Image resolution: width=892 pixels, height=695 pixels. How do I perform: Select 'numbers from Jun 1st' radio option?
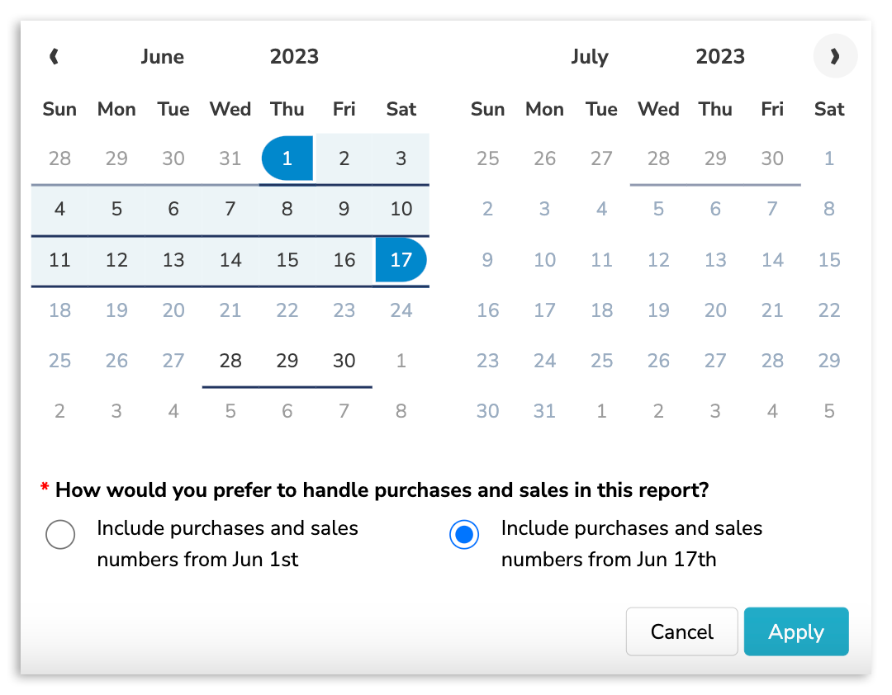point(60,535)
